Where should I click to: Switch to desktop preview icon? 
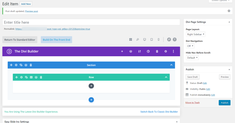[x=144, y=40]
